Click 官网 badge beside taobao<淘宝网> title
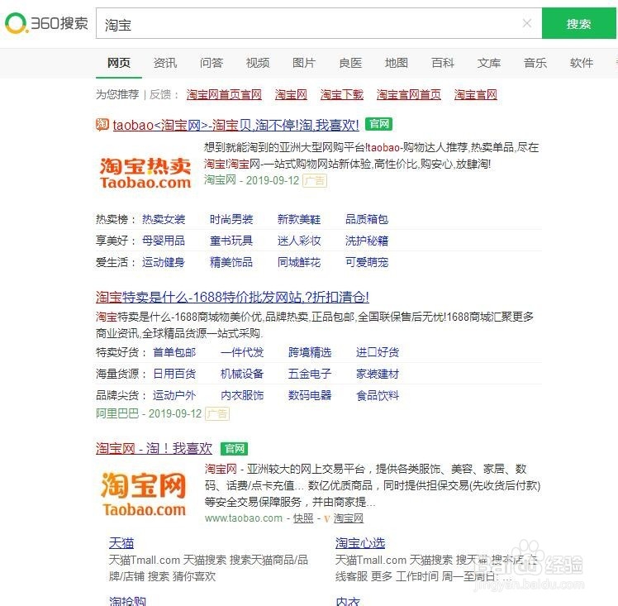Viewport: 618px width, 606px height. pos(378,124)
